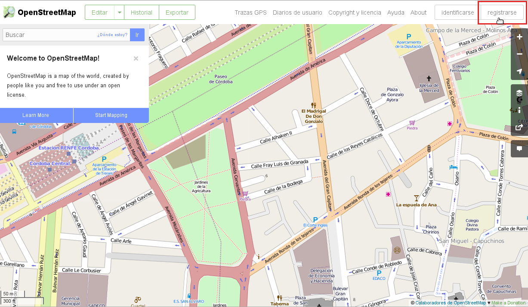Image resolution: width=528 pixels, height=307 pixels.
Task: Zoom in with the plus control
Action: [x=519, y=37]
